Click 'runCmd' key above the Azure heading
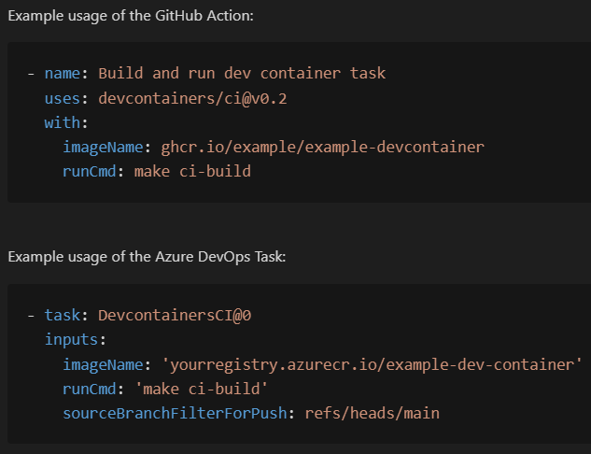The width and height of the screenshot is (591, 454). click(x=90, y=171)
